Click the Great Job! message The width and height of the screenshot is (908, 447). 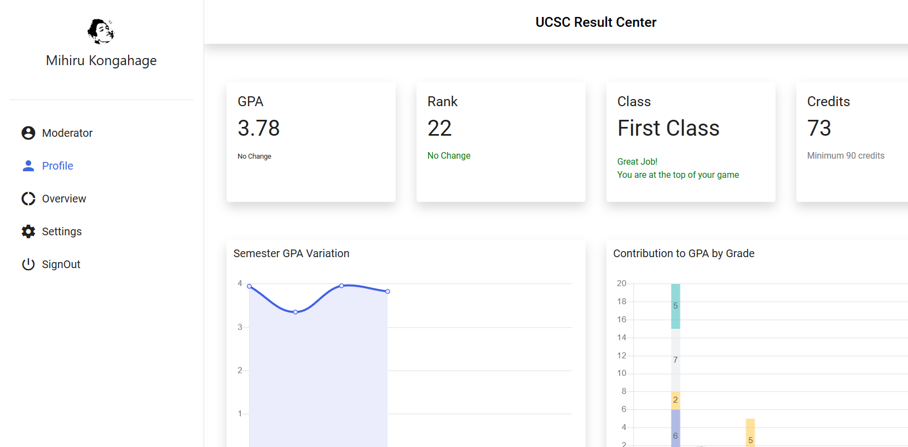click(637, 162)
